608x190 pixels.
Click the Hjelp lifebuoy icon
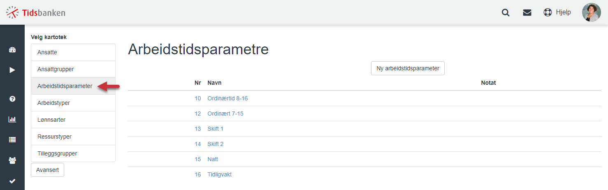pos(548,12)
